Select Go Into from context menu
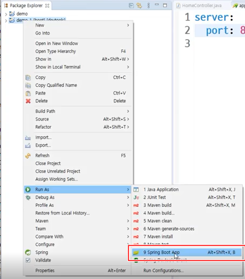Image resolution: width=245 pixels, height=279 pixels. point(78,33)
